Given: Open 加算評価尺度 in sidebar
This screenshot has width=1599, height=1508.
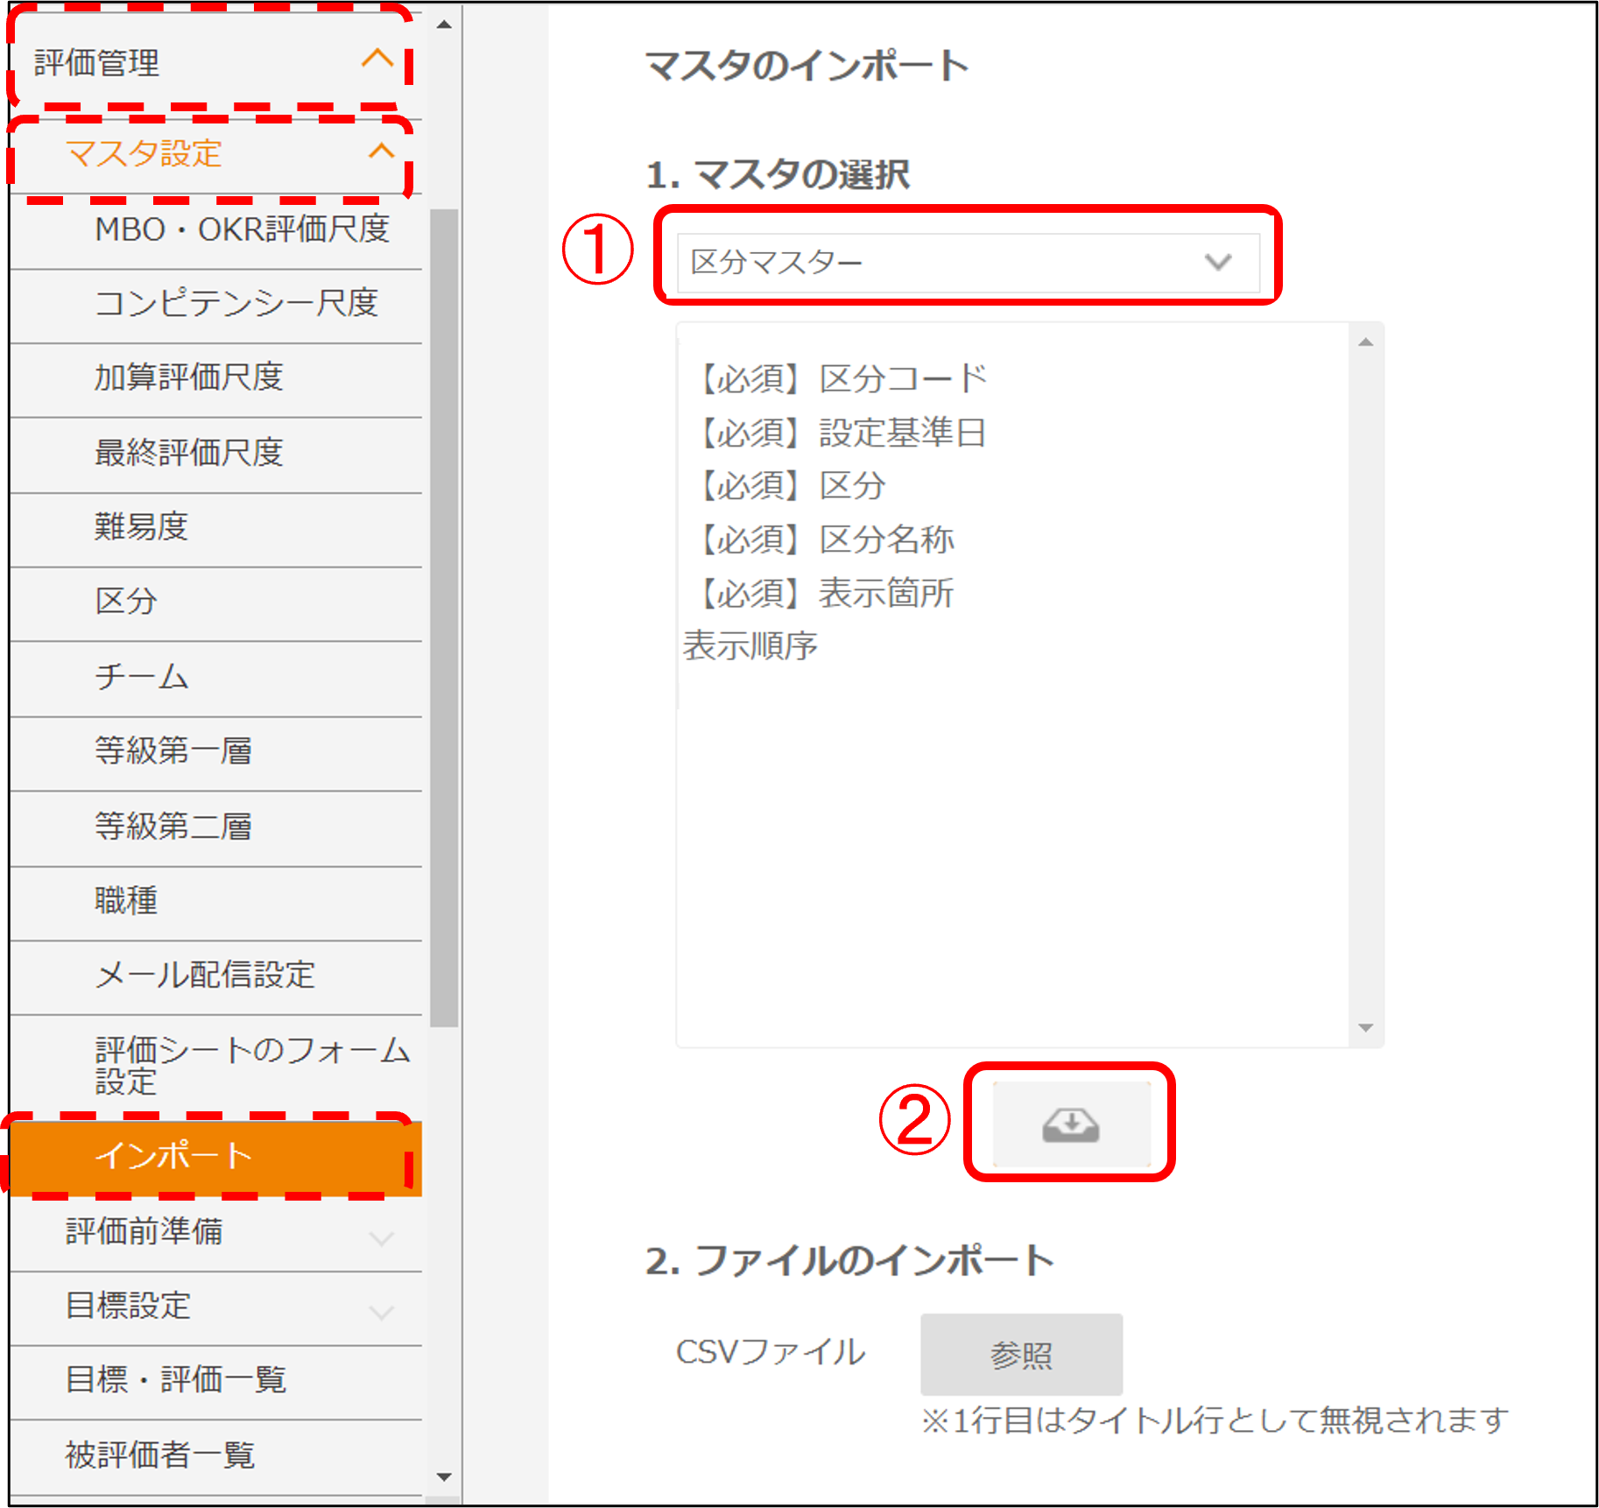Looking at the screenshot, I should click(x=188, y=377).
